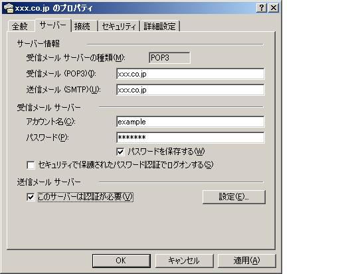
Task: Close the properties dialog with X button
Action: (x=274, y=8)
